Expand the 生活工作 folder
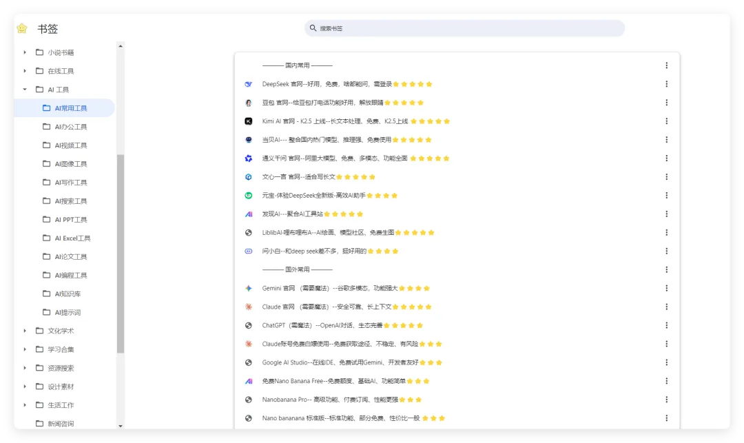 (25, 404)
